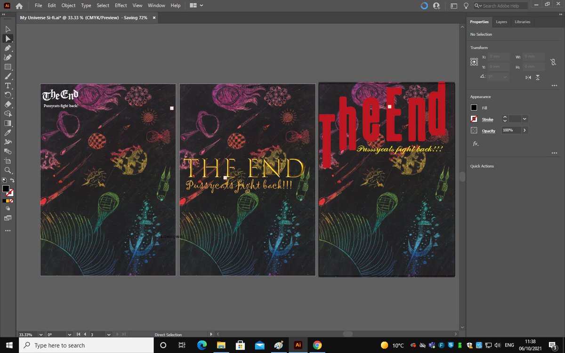
Task: Select the Zoom tool
Action: (x=8, y=170)
